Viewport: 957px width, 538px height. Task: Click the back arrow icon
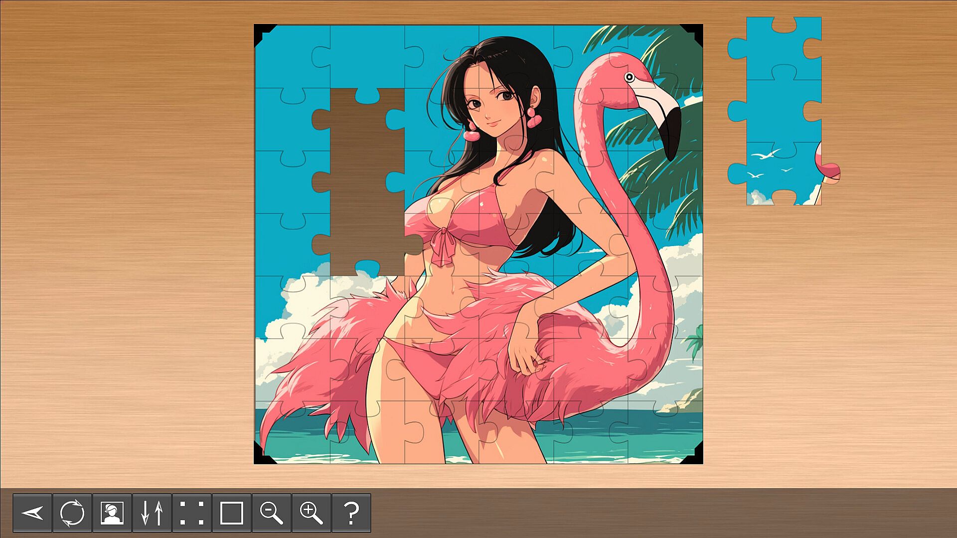32,513
